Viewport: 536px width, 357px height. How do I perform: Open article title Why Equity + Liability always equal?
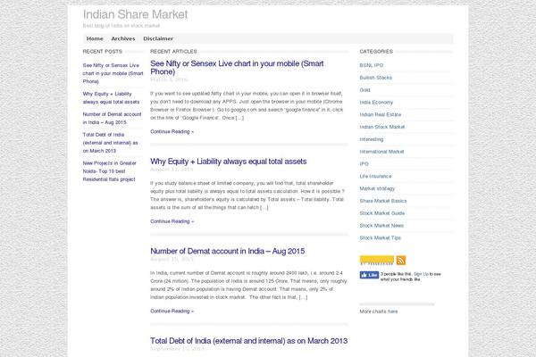(x=229, y=162)
